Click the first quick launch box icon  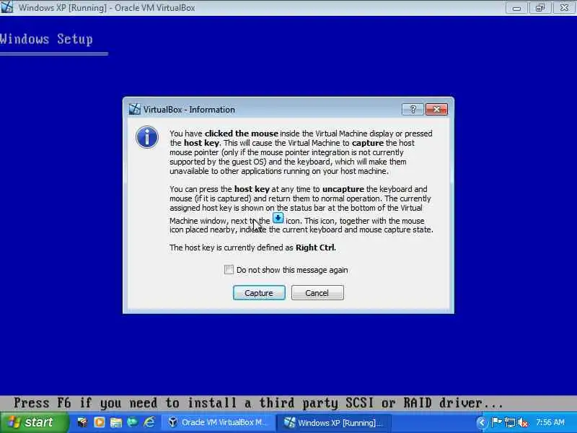(x=82, y=422)
